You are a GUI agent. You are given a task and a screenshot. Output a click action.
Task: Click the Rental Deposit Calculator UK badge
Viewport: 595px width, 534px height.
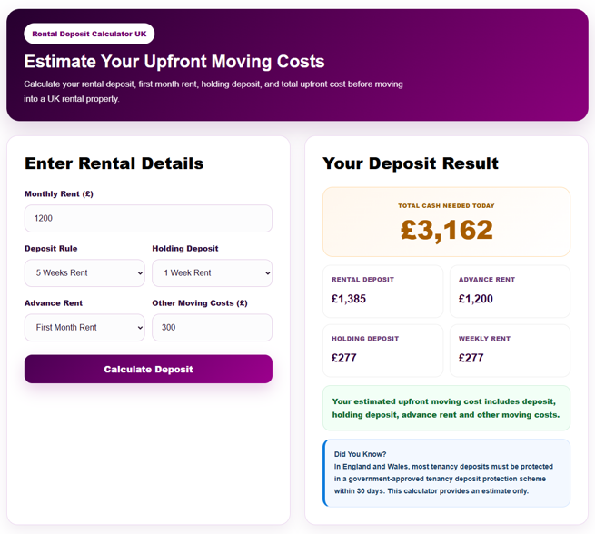89,34
